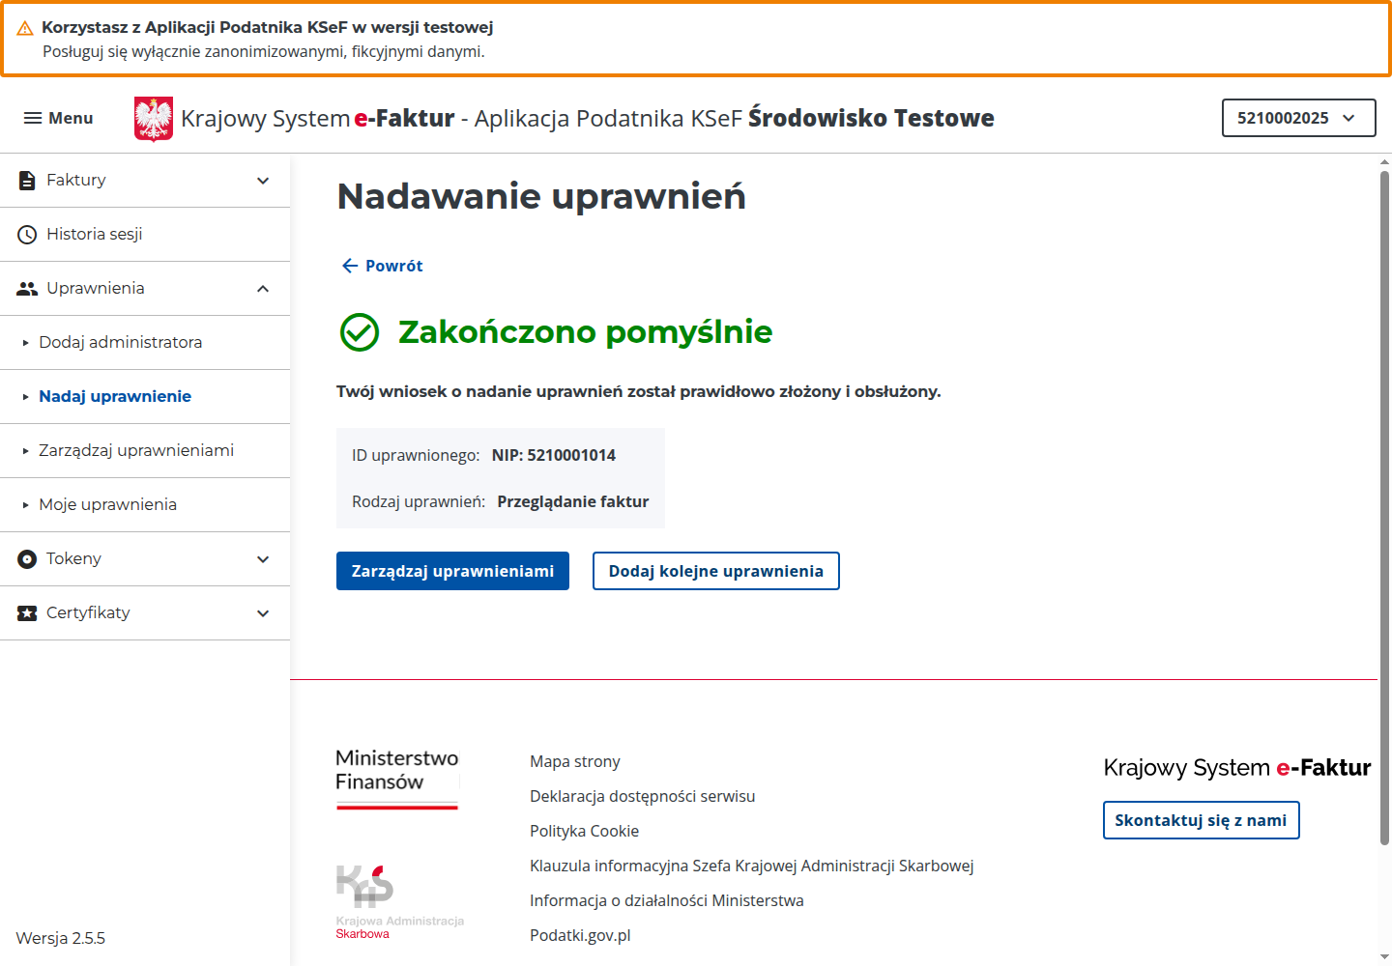This screenshot has width=1392, height=966.
Task: Click the footer Krajowy System e-Faktur logo
Action: 1237,768
